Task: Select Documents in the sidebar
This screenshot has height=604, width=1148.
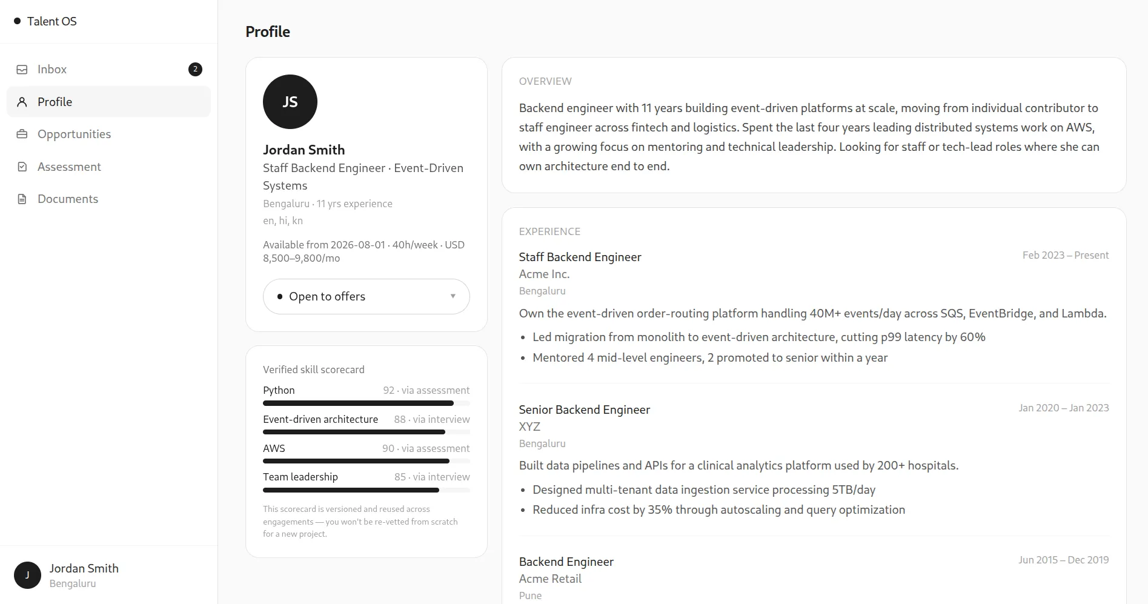Action: [x=108, y=199]
